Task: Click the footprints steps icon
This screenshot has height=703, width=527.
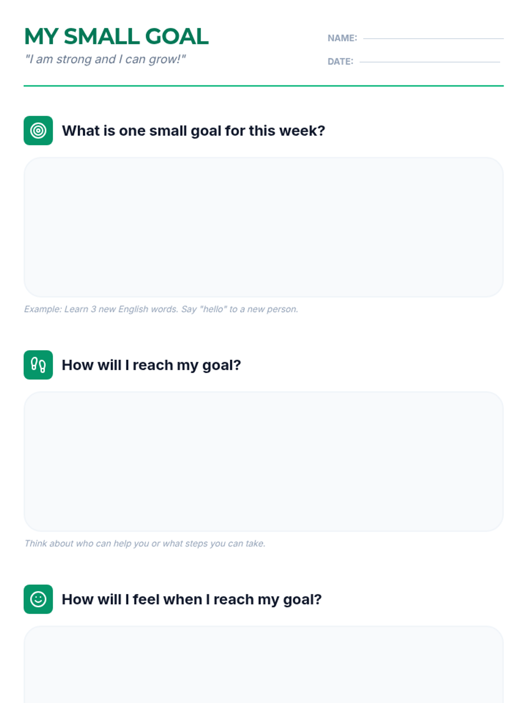Action: click(38, 365)
